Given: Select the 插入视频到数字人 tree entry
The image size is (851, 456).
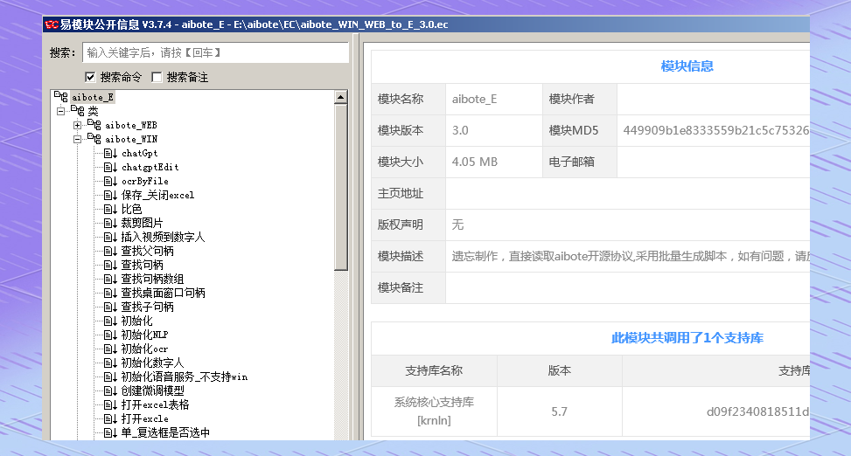Looking at the screenshot, I should (163, 237).
